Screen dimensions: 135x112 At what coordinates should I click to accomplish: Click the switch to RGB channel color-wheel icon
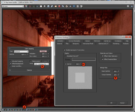click(x=26, y=6)
